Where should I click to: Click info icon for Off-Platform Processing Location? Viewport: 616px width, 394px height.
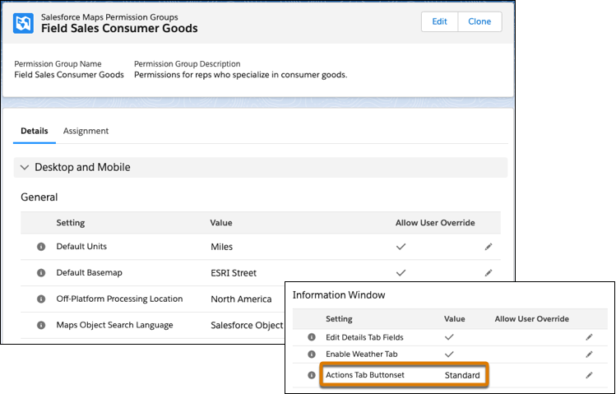click(41, 299)
